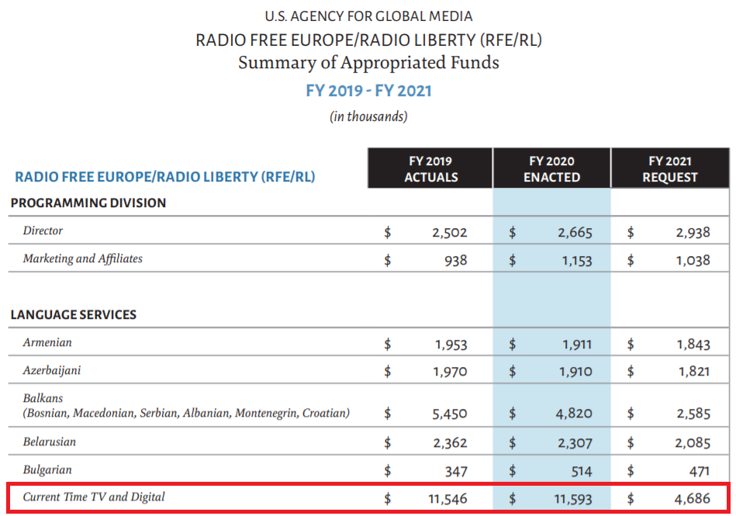Select Marketing FY 2020 value 1,153

point(577,261)
